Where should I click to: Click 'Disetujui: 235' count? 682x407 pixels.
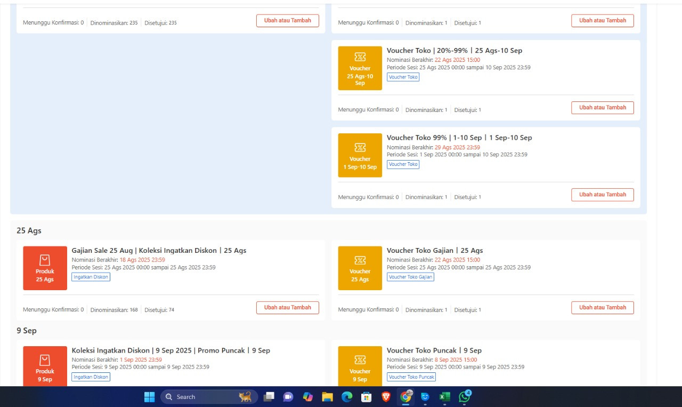(x=161, y=23)
